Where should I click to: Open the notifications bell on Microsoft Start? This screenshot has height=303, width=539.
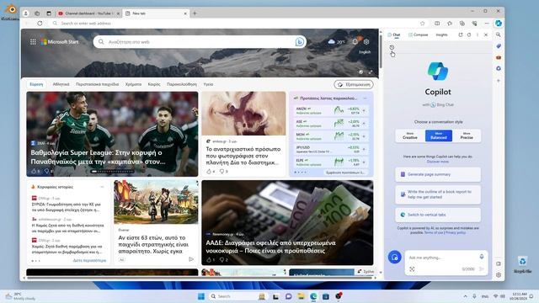pos(355,41)
